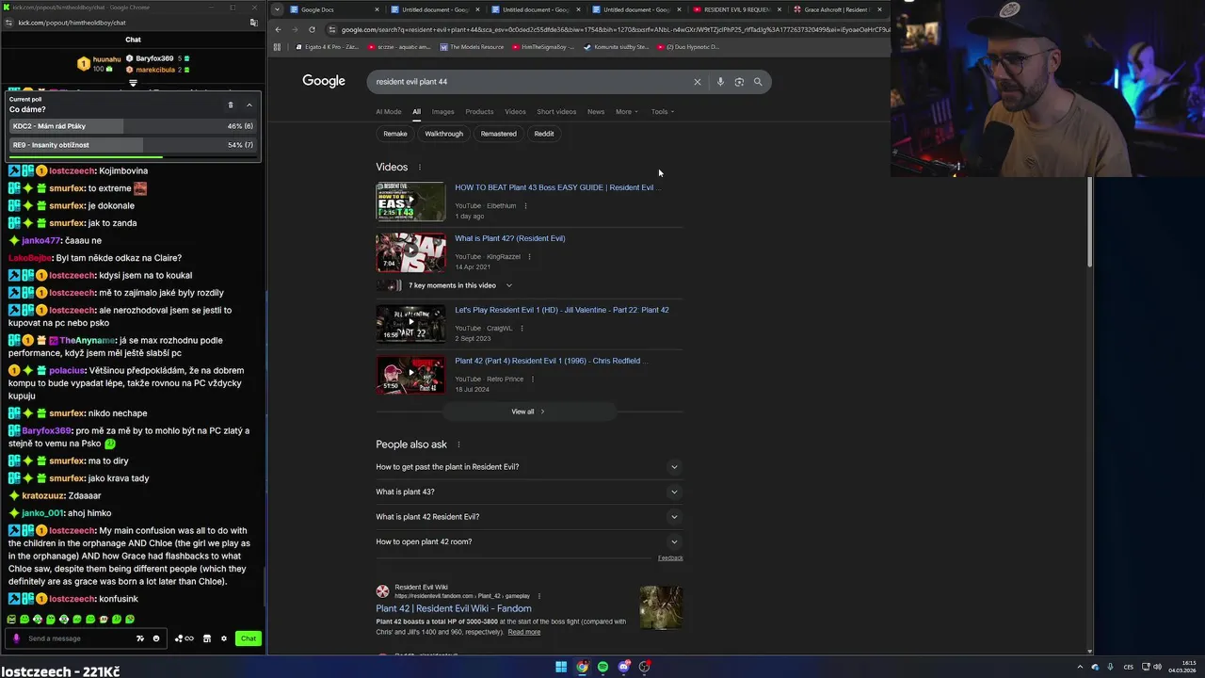Open the More search filters dropdown
The height and width of the screenshot is (678, 1205).
coord(626,111)
